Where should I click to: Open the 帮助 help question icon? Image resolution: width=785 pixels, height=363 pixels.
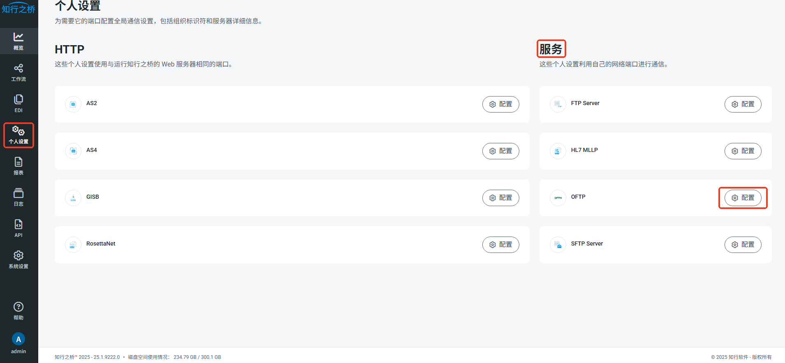point(19,311)
